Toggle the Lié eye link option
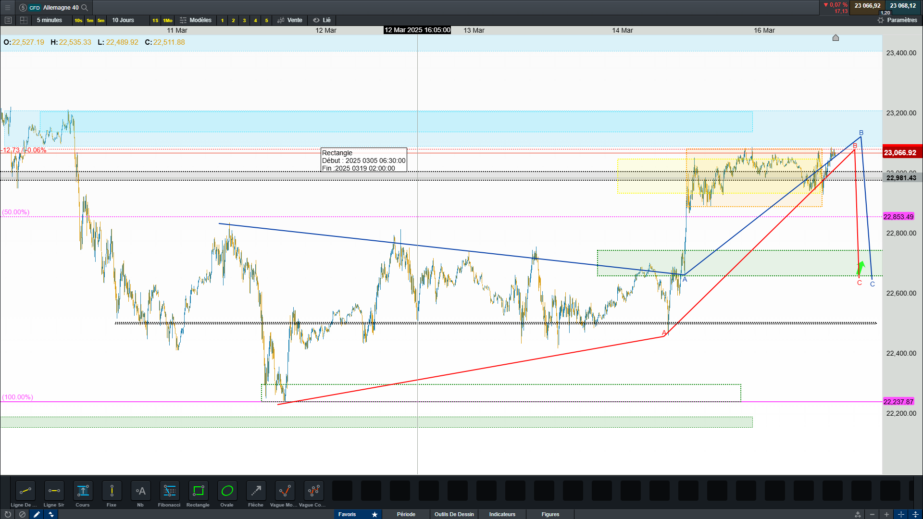Screen dimensions: 923x519 coord(322,20)
